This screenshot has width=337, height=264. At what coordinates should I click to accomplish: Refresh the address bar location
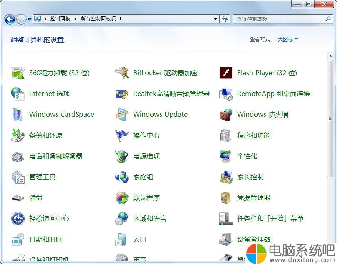click(x=225, y=19)
